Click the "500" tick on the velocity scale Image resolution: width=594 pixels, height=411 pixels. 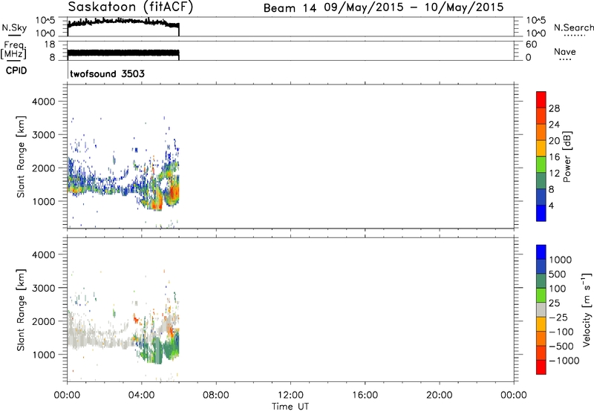tap(558, 274)
